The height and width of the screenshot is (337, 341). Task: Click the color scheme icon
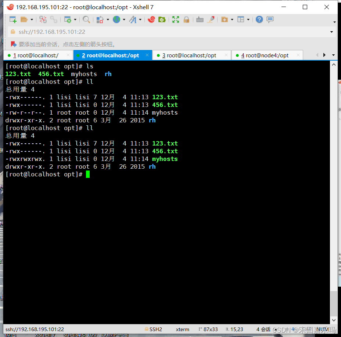(100, 19)
